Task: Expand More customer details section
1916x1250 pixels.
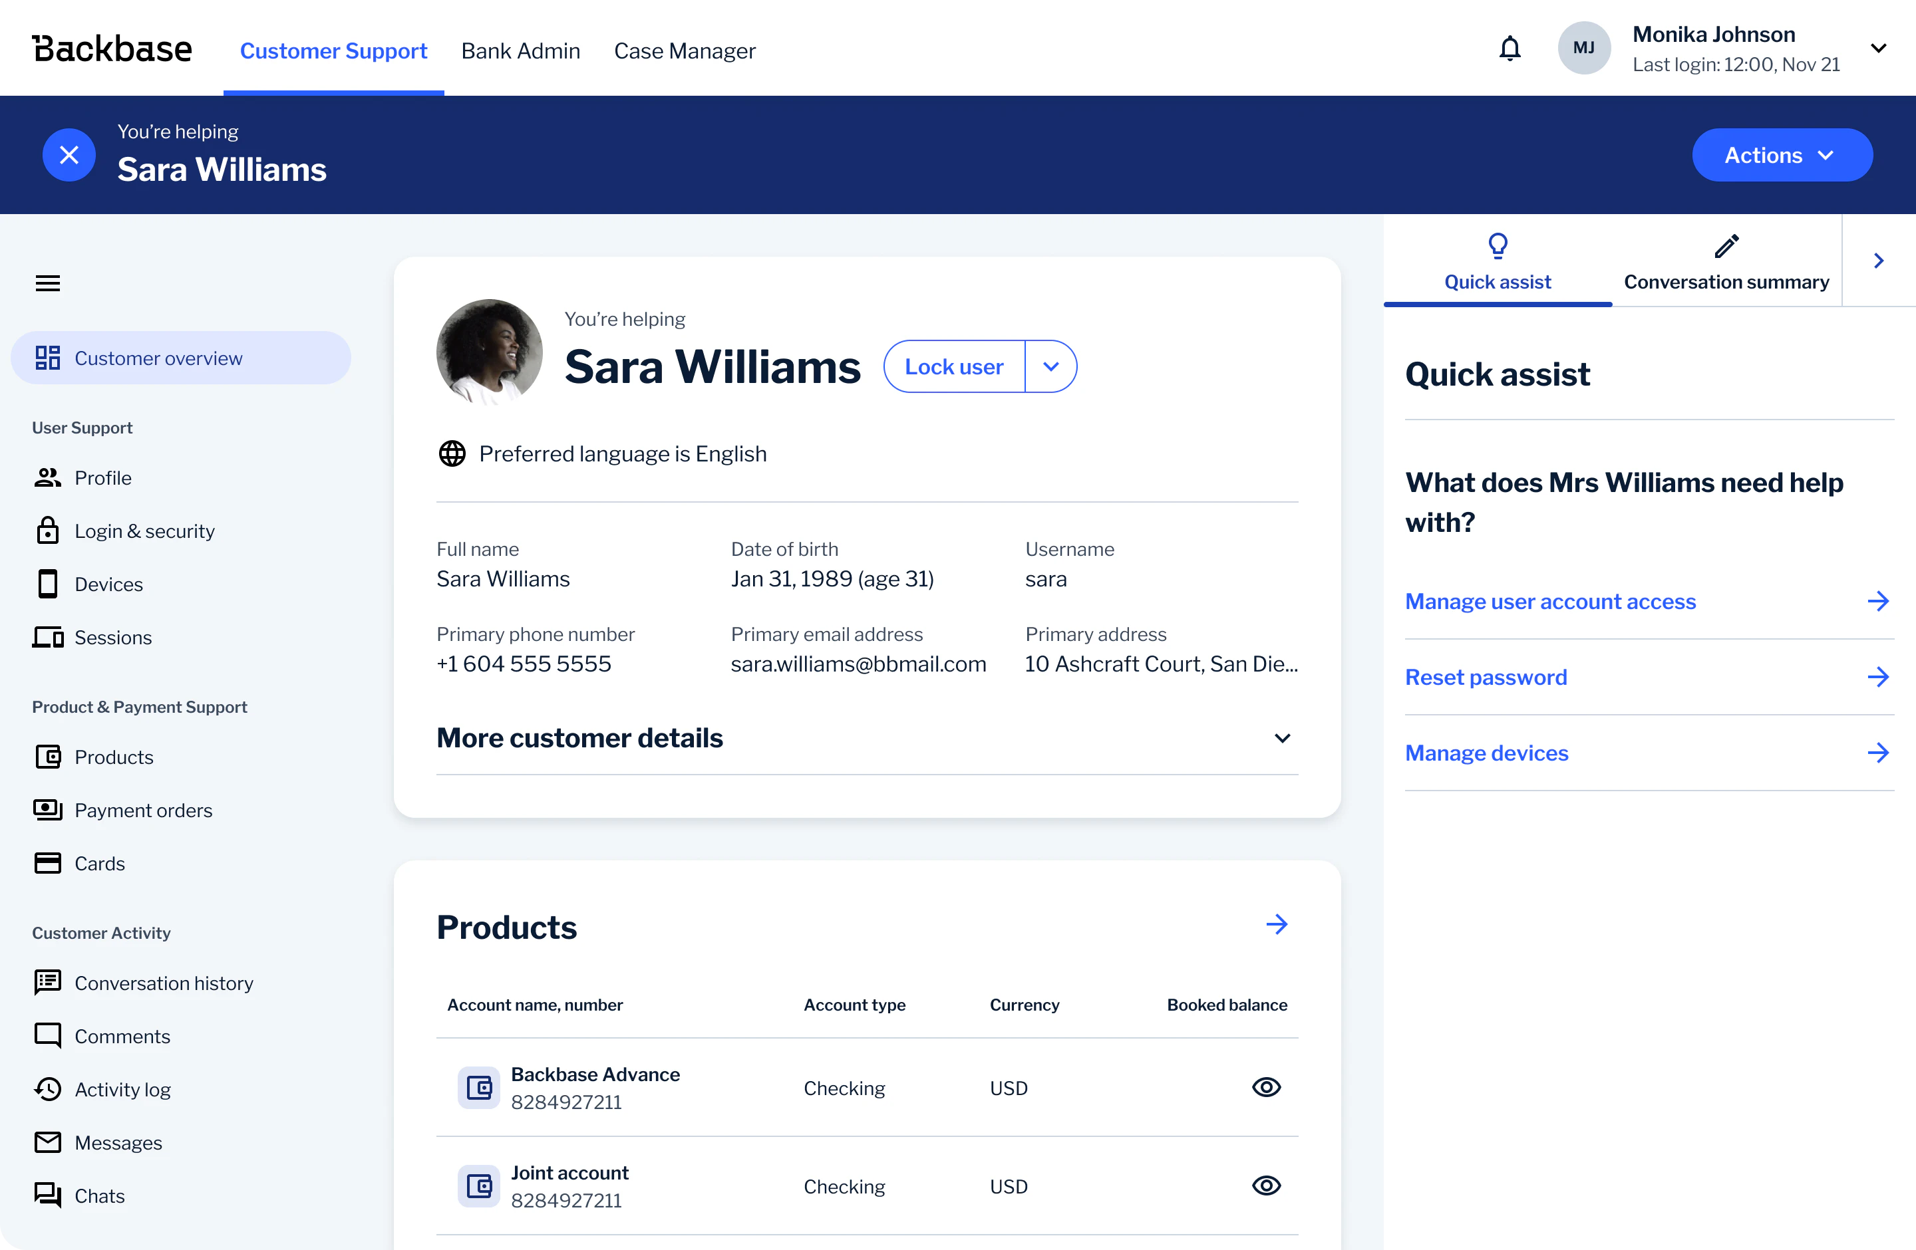Action: point(1281,737)
